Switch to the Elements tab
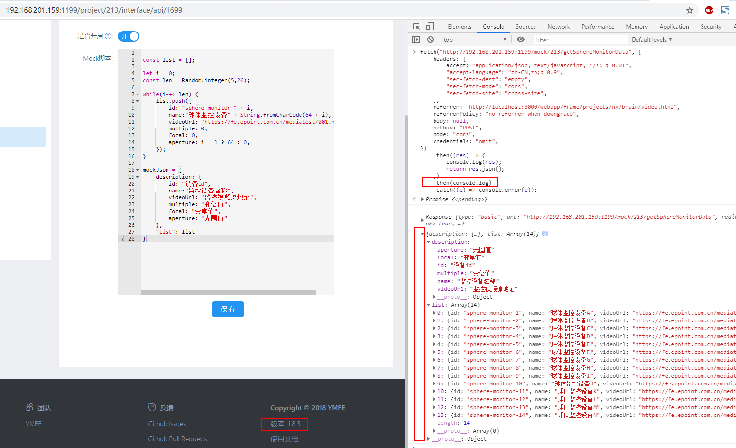The width and height of the screenshot is (736, 448). pyautogui.click(x=460, y=27)
